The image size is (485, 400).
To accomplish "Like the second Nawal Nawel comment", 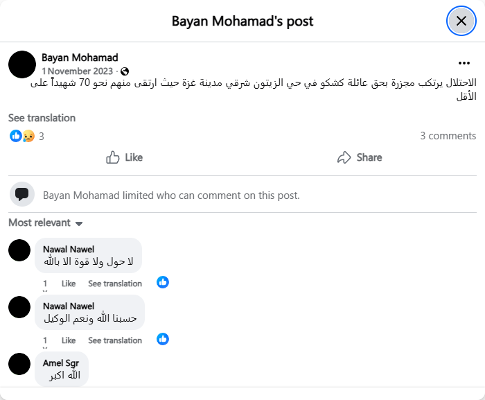I will 69,340.
